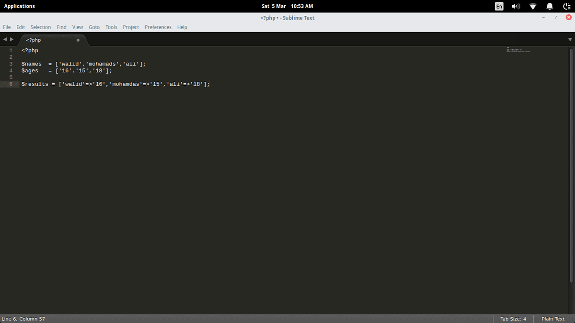Click the unsaved-changes dot on the php tab
The height and width of the screenshot is (323, 575).
[78, 40]
